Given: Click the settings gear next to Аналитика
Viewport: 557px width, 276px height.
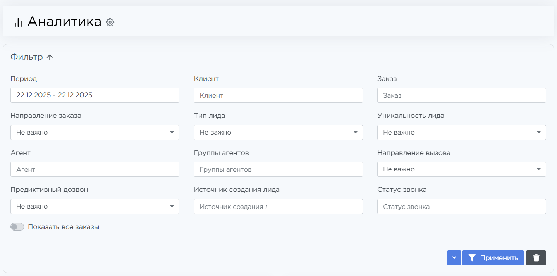Looking at the screenshot, I should click(x=110, y=22).
